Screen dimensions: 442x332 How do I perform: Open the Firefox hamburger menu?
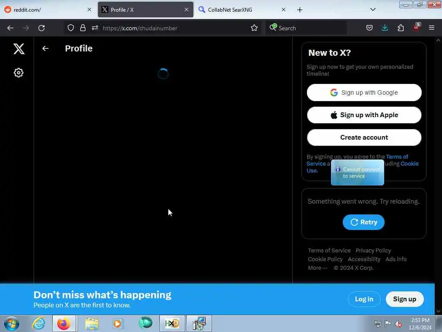[x=432, y=28]
